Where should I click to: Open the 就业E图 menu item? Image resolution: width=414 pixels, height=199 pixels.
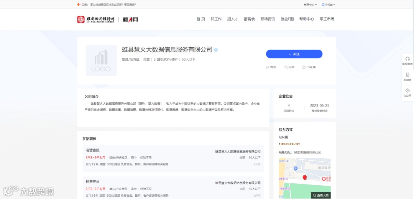287,19
